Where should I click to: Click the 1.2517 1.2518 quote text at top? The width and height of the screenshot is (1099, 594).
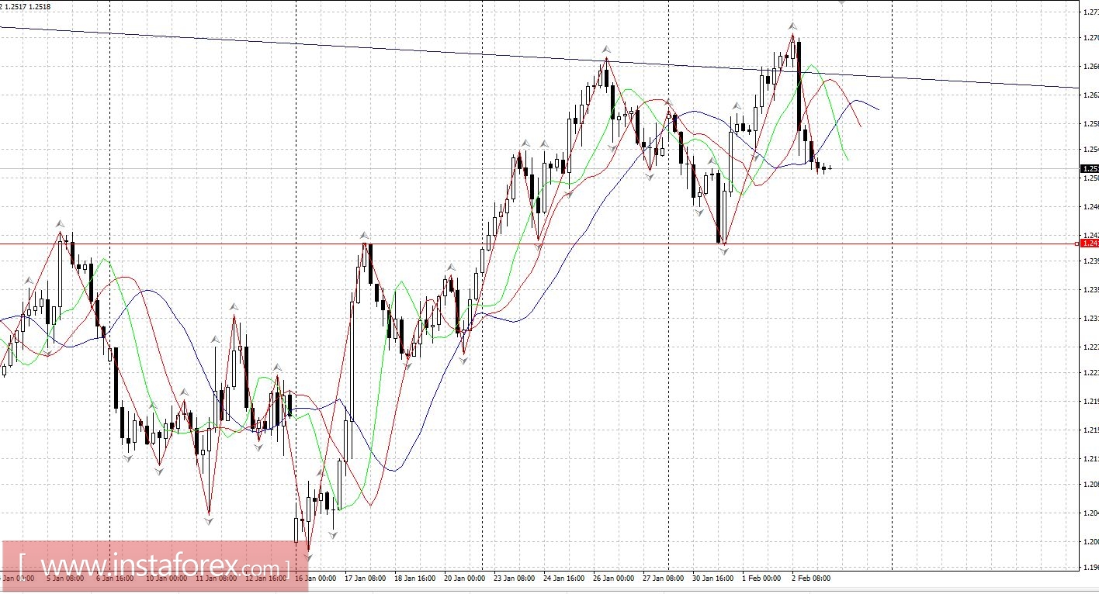28,6
